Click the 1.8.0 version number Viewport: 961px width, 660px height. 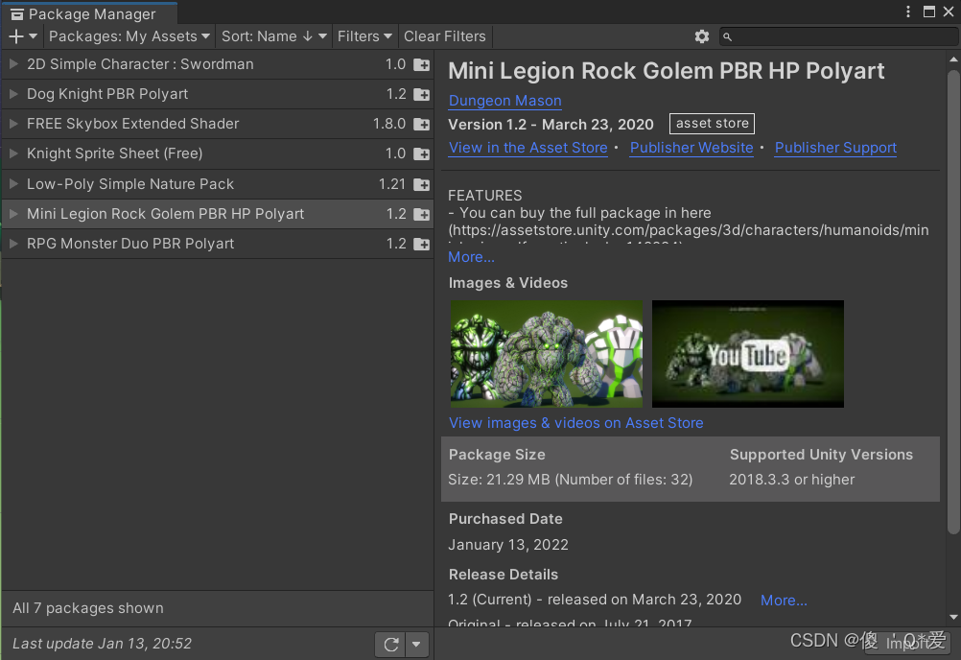coord(389,123)
